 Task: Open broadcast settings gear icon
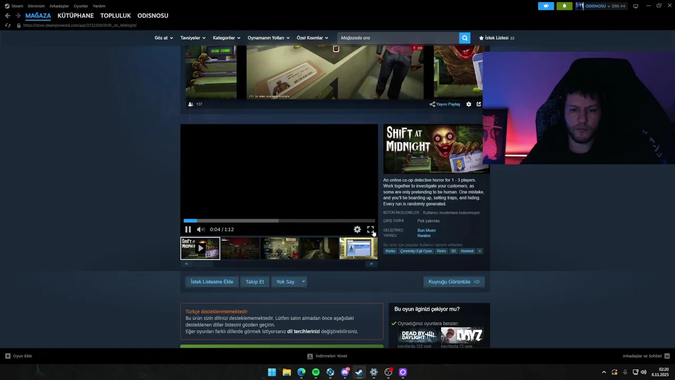pyautogui.click(x=469, y=104)
